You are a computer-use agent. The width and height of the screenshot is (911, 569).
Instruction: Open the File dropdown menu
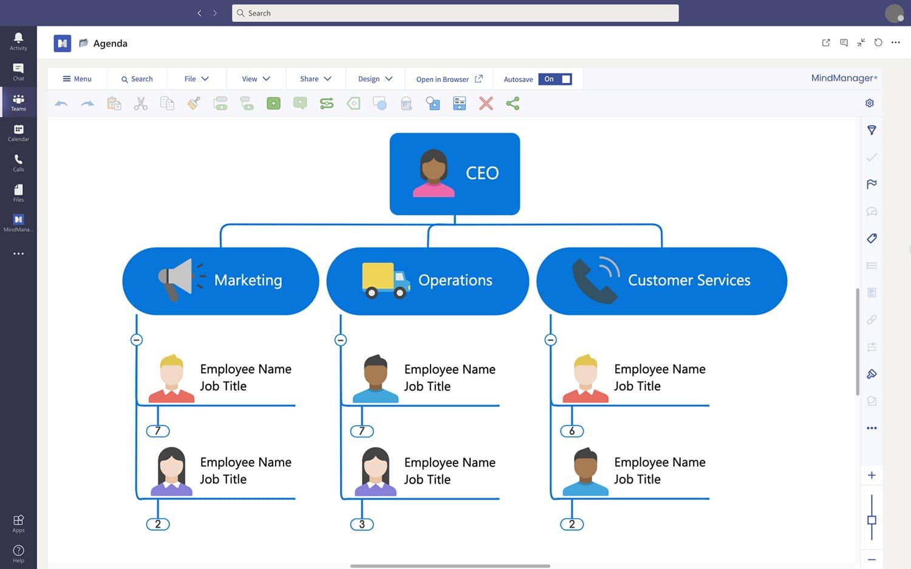click(196, 79)
